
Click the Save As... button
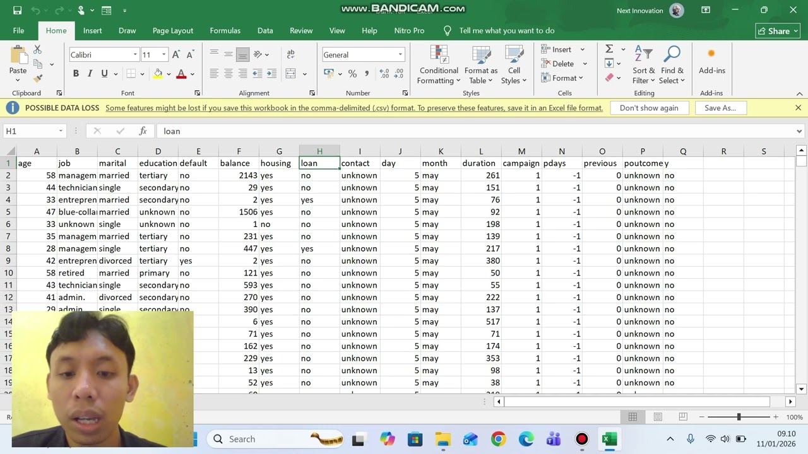click(720, 108)
